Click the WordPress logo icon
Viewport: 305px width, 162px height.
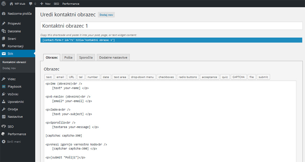point(3,4)
